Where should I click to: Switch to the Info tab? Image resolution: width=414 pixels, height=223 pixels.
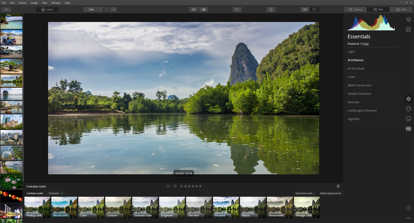point(401,10)
